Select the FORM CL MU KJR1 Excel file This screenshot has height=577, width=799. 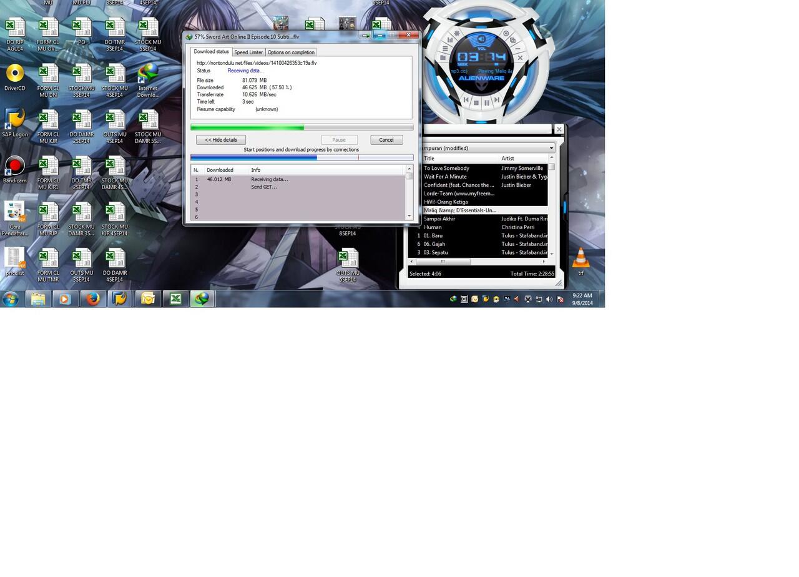[x=48, y=173]
